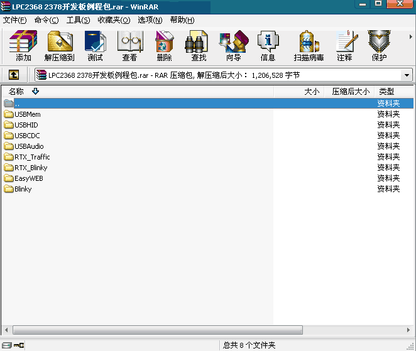Click the 添加 (Add) toolbar icon

coord(23,46)
